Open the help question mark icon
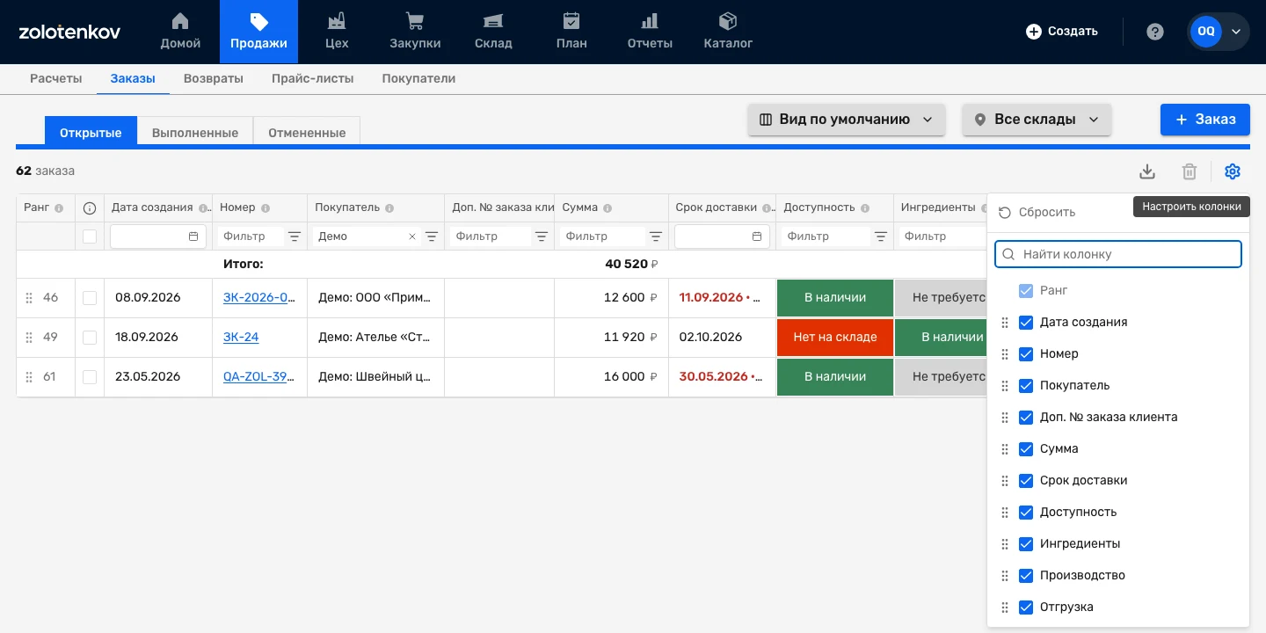 tap(1155, 32)
